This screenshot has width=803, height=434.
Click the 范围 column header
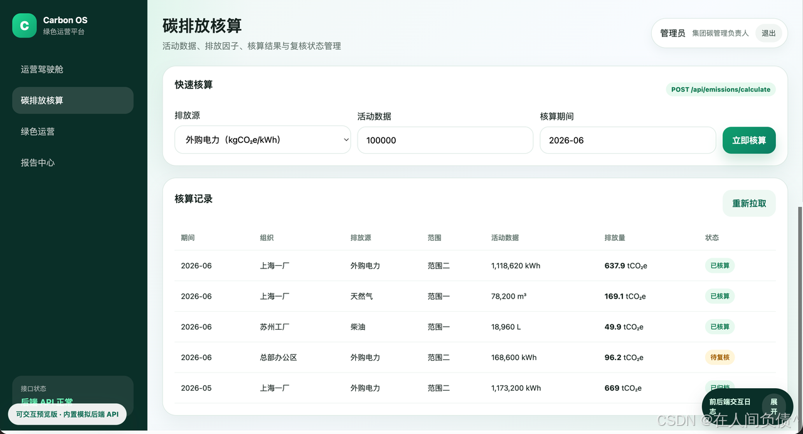[x=435, y=238]
